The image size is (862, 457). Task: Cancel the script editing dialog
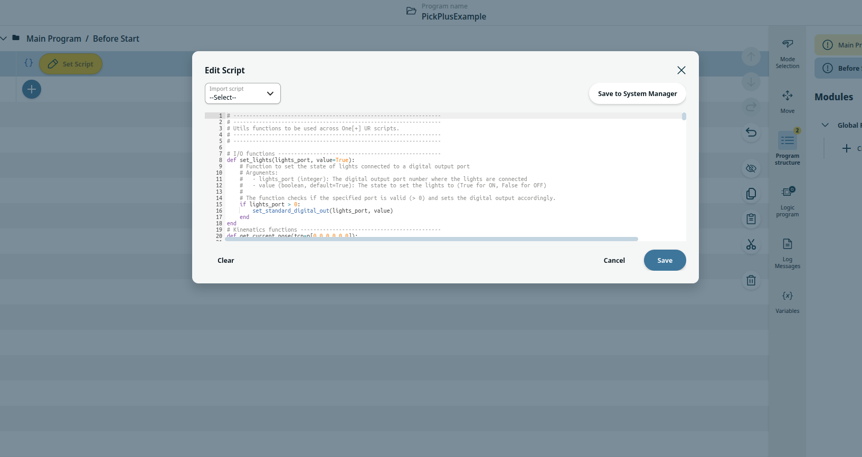(614, 260)
